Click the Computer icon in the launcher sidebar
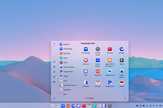163x108 pixels. click(54, 62)
